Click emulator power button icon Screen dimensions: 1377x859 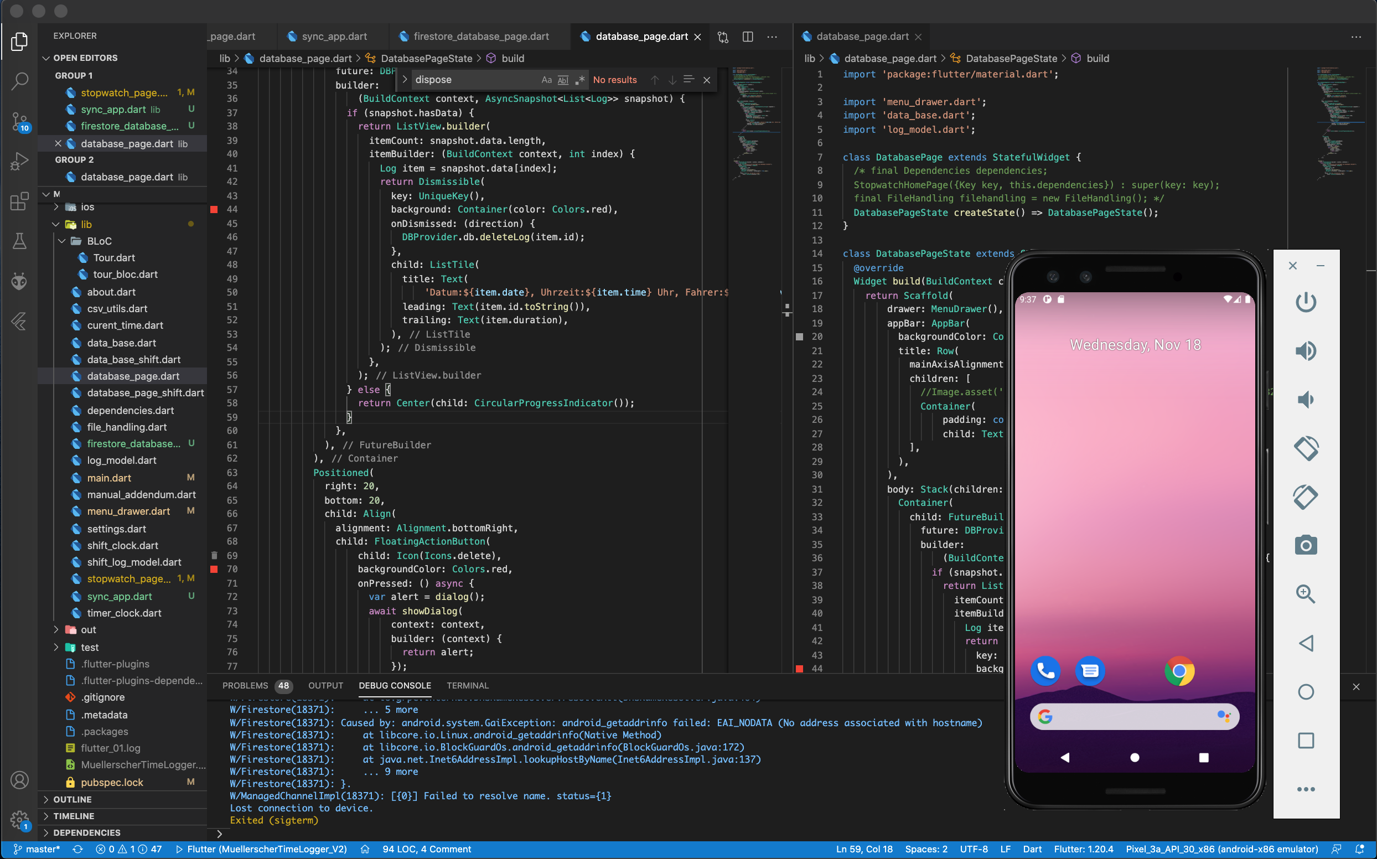[1306, 302]
